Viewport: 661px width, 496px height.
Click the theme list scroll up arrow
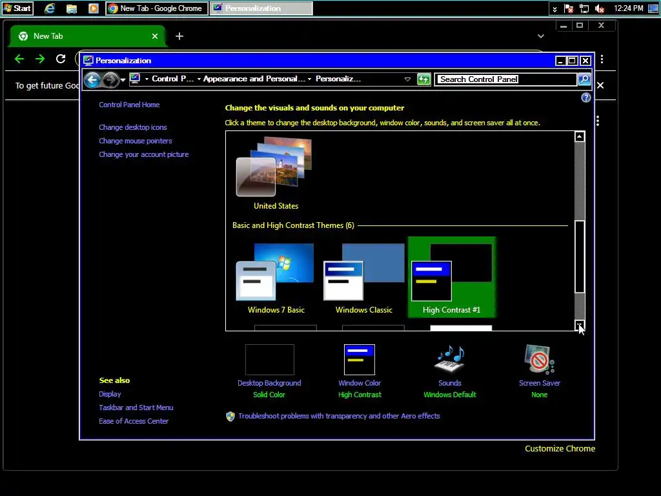(x=580, y=137)
